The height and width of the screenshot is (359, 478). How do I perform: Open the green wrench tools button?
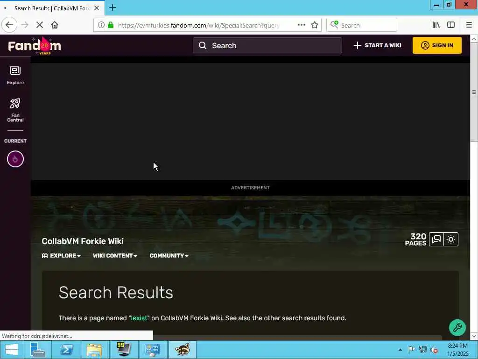coord(457,328)
